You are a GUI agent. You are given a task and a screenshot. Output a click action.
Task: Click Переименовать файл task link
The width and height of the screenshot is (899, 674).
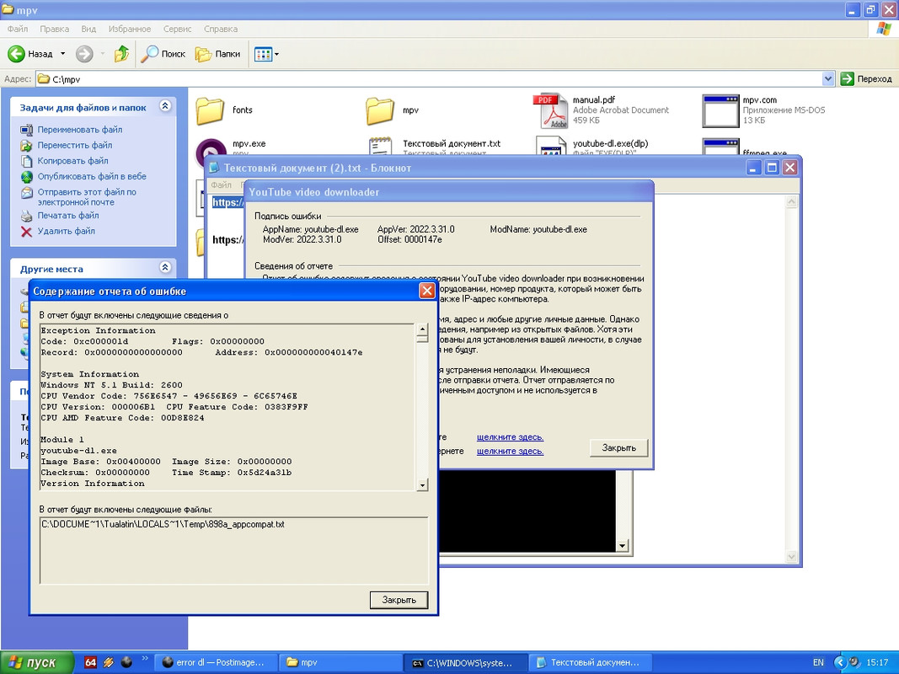[80, 130]
